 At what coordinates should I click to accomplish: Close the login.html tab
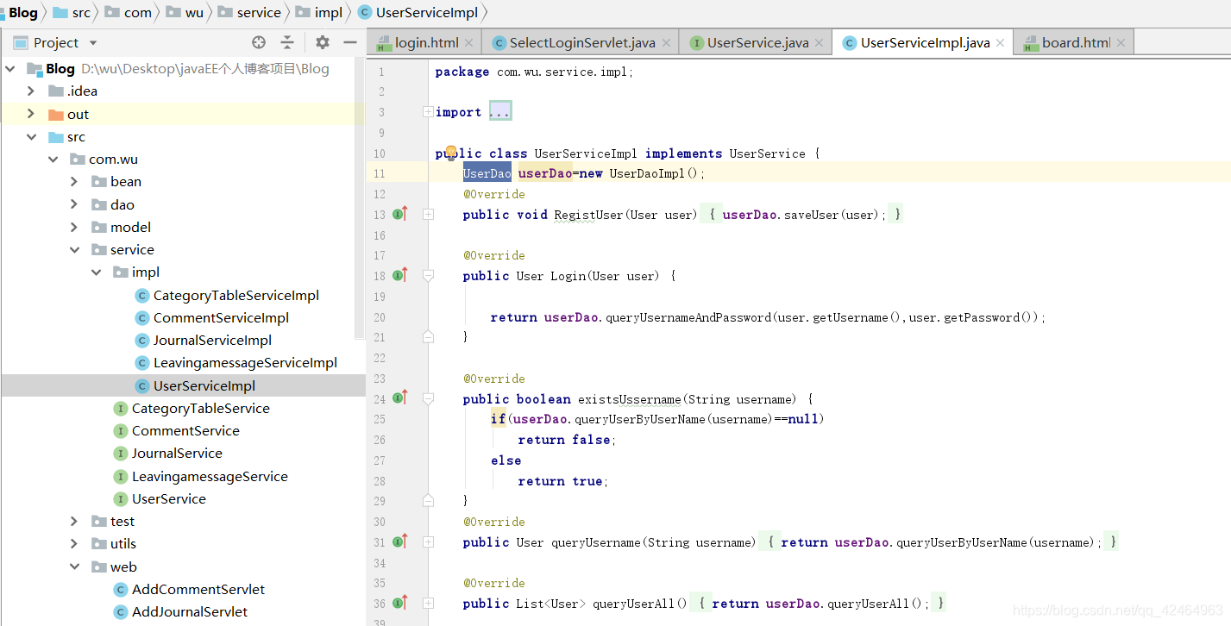(x=468, y=42)
